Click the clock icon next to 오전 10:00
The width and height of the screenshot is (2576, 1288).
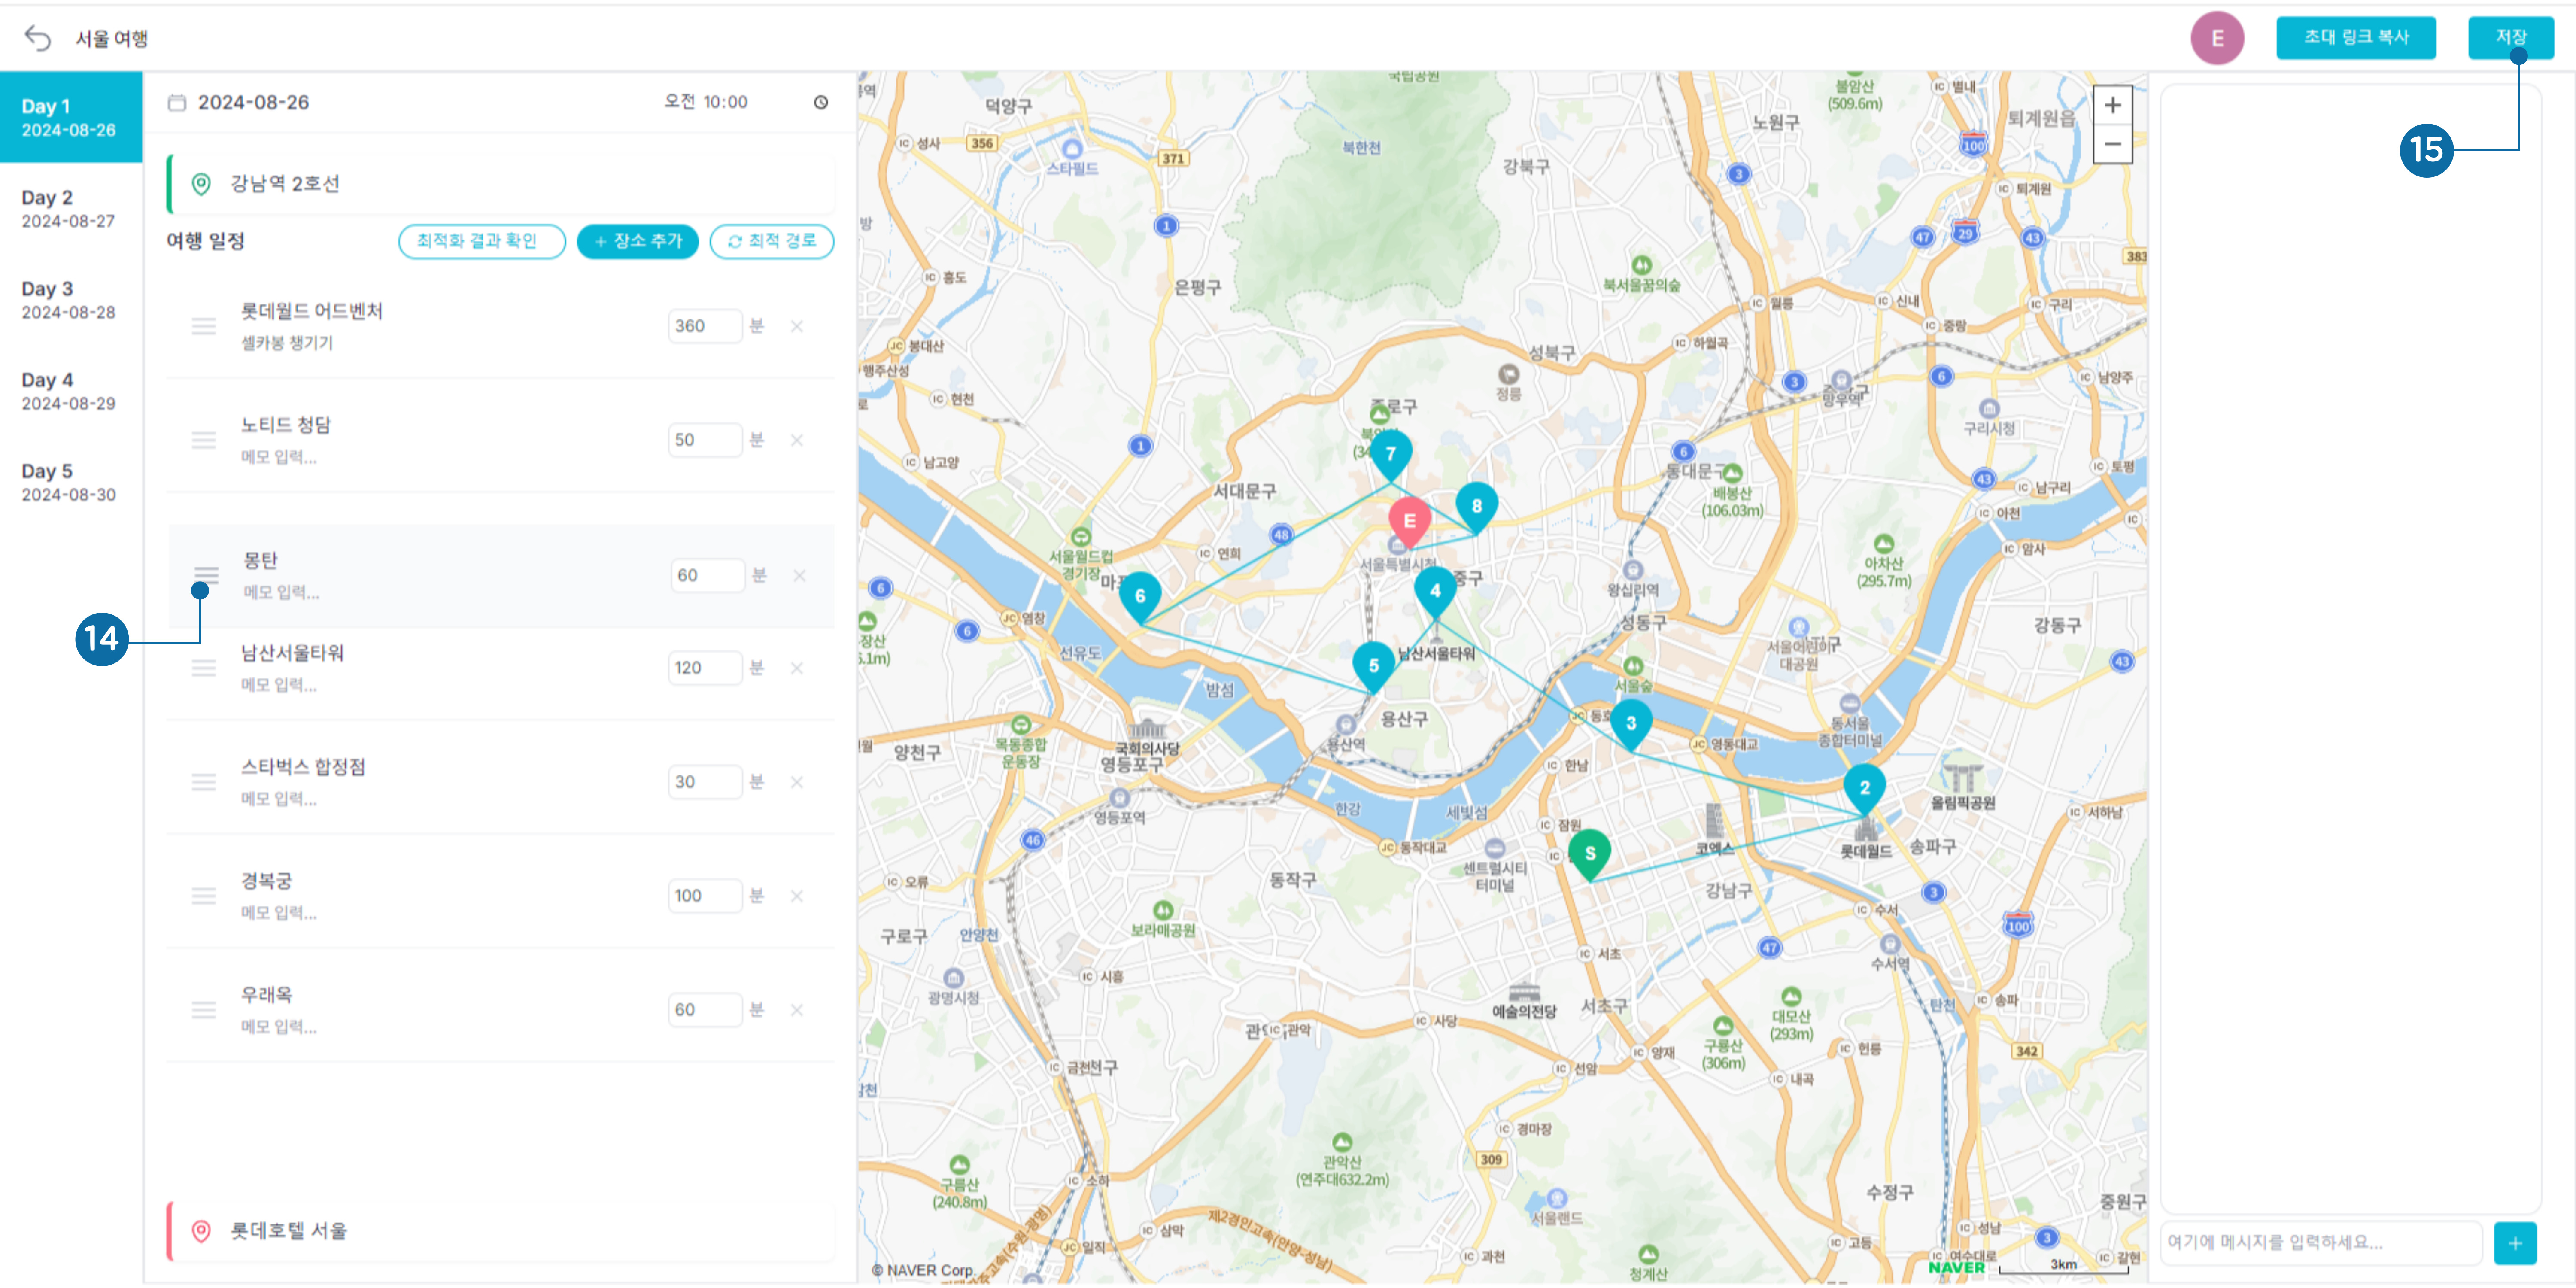tap(820, 102)
